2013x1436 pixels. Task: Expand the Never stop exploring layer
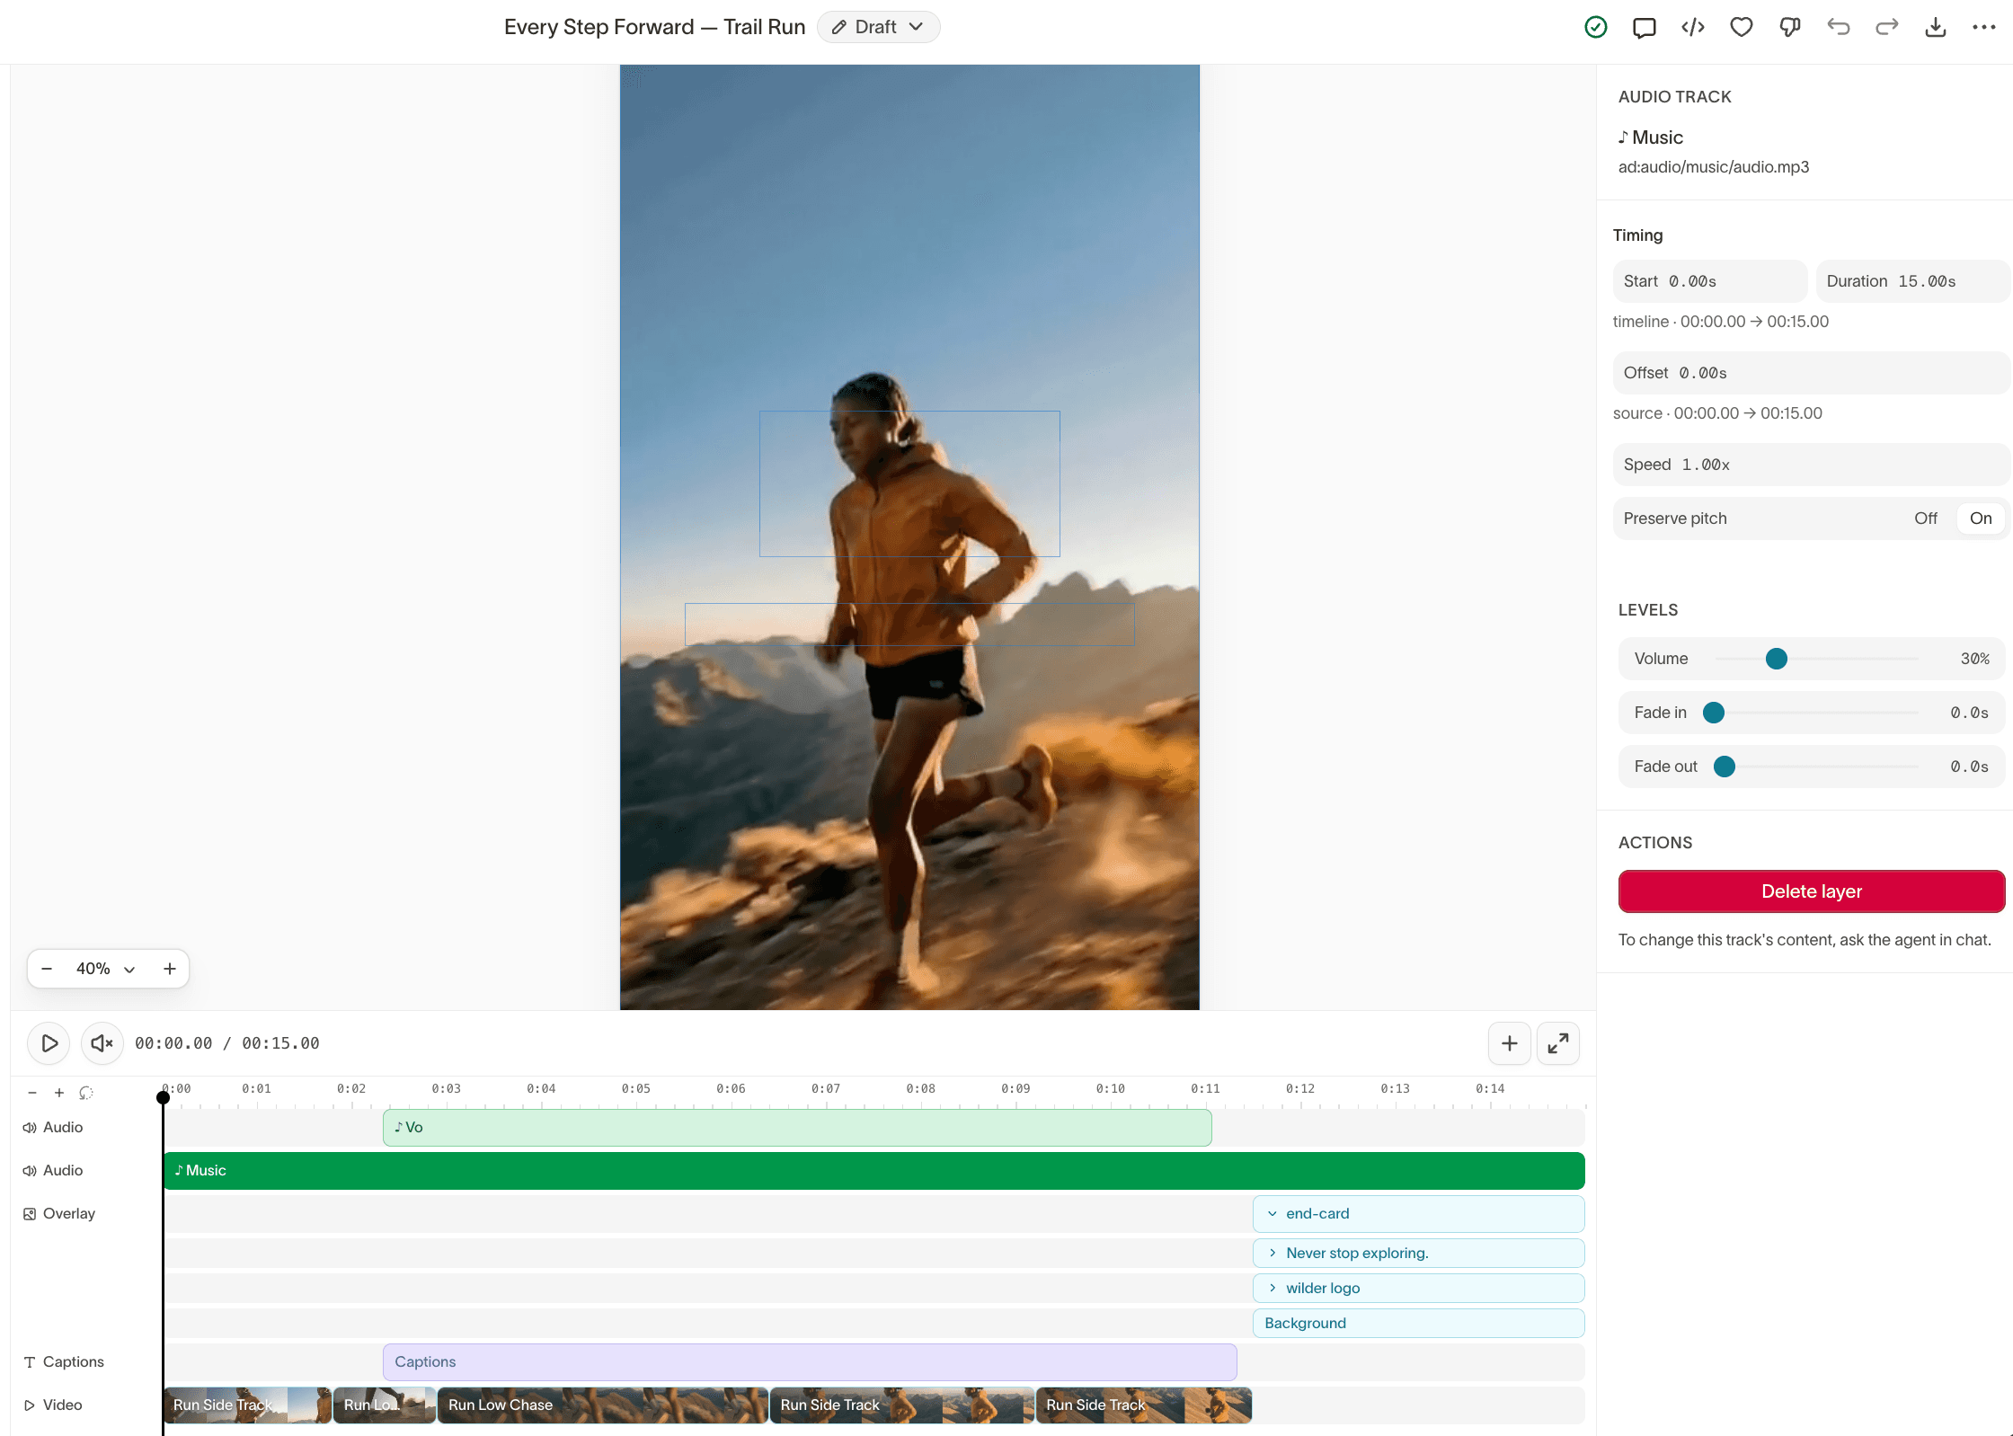pyautogui.click(x=1273, y=1254)
